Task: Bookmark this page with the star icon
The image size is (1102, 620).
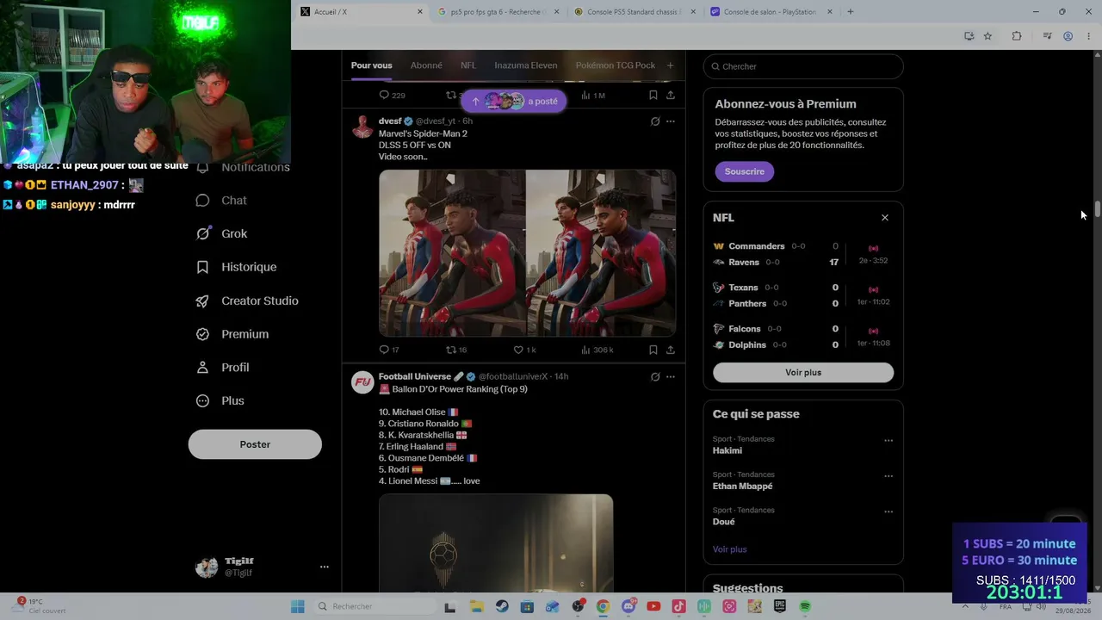Action: coord(987,36)
